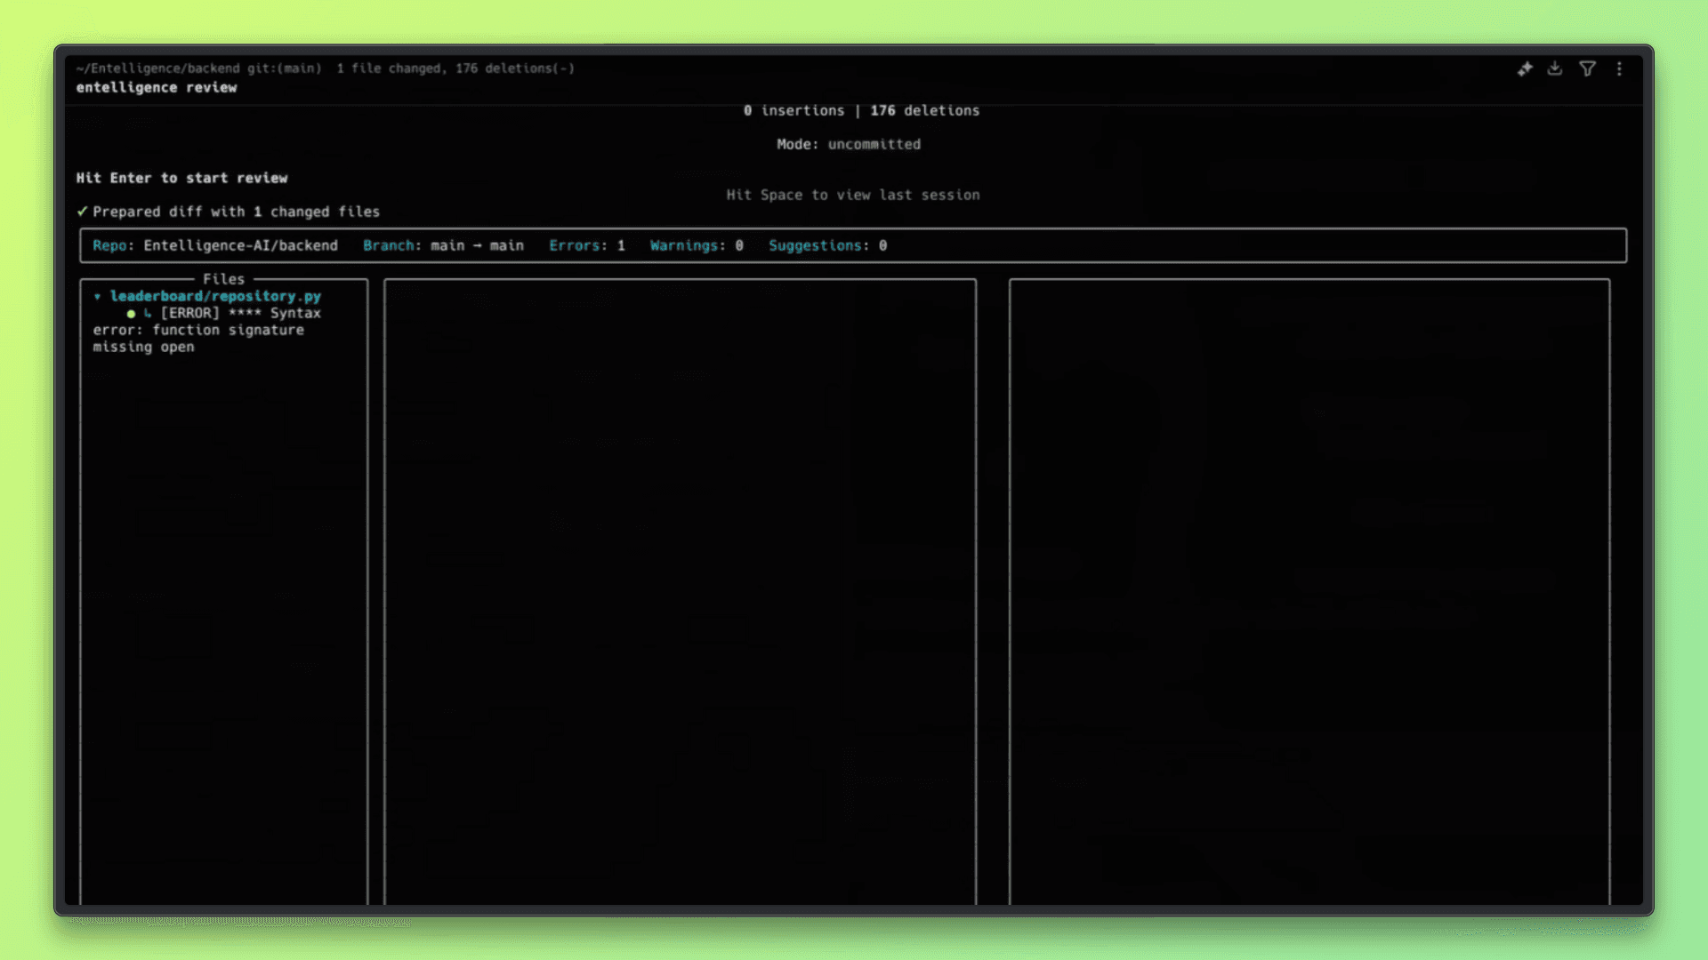Click the Branch: main → main label
Viewport: 1708px width, 960px height.
coord(443,245)
